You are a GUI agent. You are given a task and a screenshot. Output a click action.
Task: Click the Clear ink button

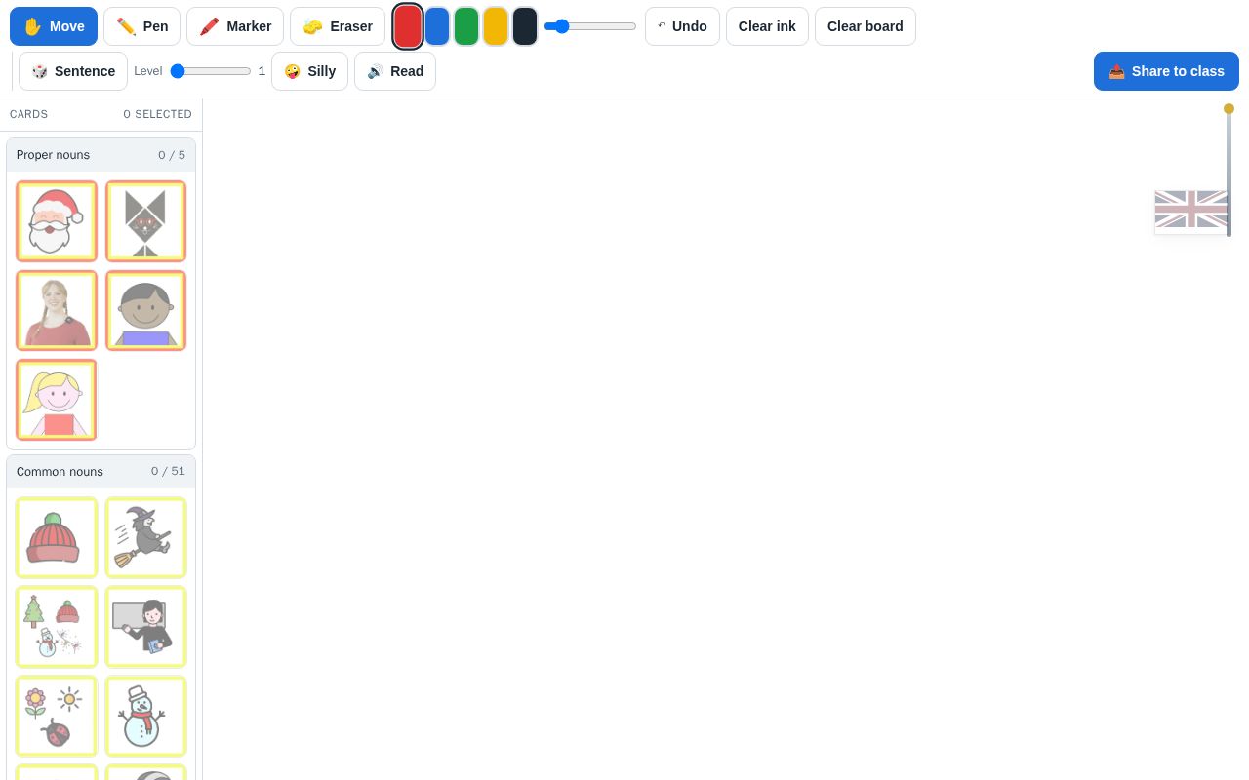767,26
